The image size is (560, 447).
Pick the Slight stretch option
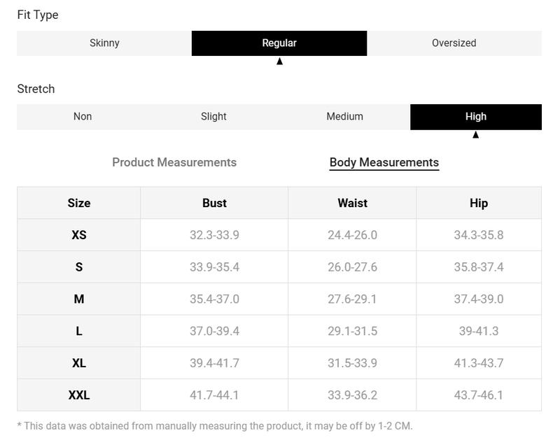pyautogui.click(x=213, y=117)
